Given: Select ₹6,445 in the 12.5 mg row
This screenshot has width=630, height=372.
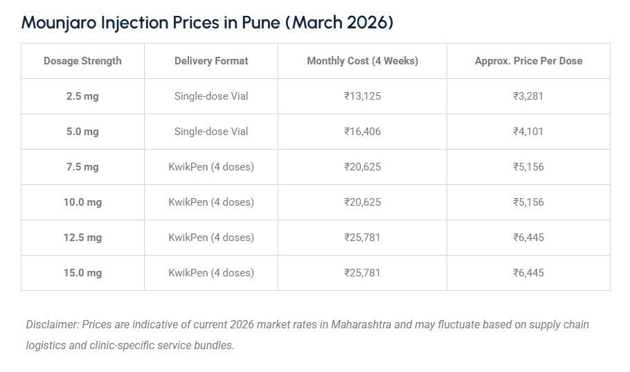Looking at the screenshot, I should tap(528, 238).
